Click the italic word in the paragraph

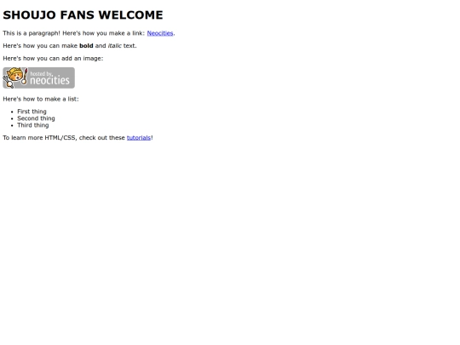[x=114, y=46]
